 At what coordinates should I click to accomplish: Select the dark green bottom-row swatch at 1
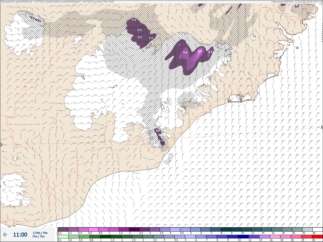click(105, 237)
